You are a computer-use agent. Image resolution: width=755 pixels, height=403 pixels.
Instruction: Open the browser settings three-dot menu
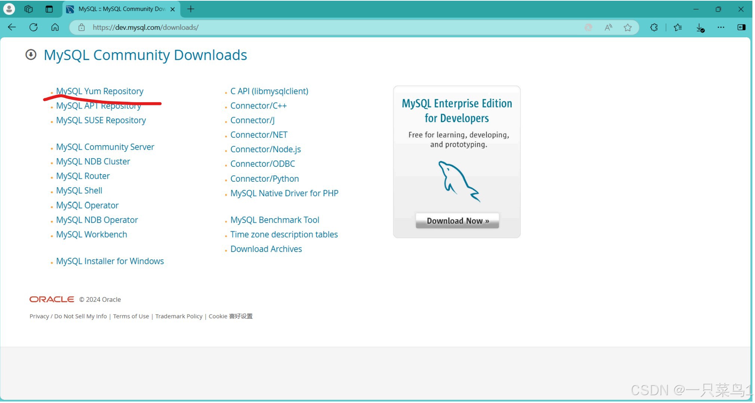pos(721,27)
